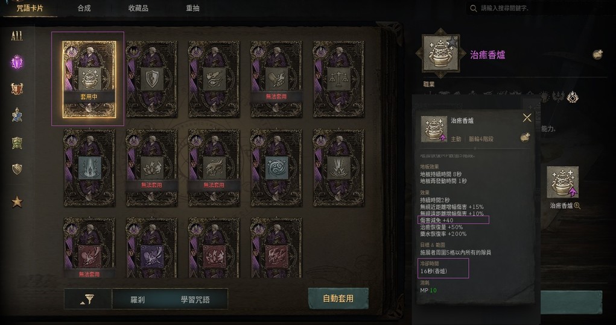Screen dimensions: 616x325
Task: Open the 羅刹 class selector
Action: click(138, 300)
